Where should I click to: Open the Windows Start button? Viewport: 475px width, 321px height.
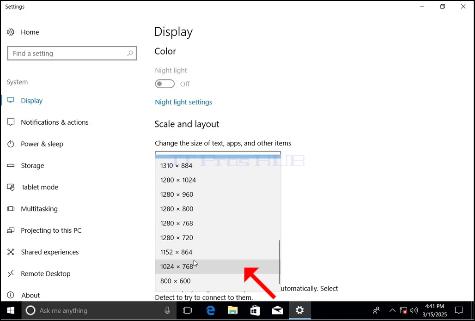(x=11, y=310)
